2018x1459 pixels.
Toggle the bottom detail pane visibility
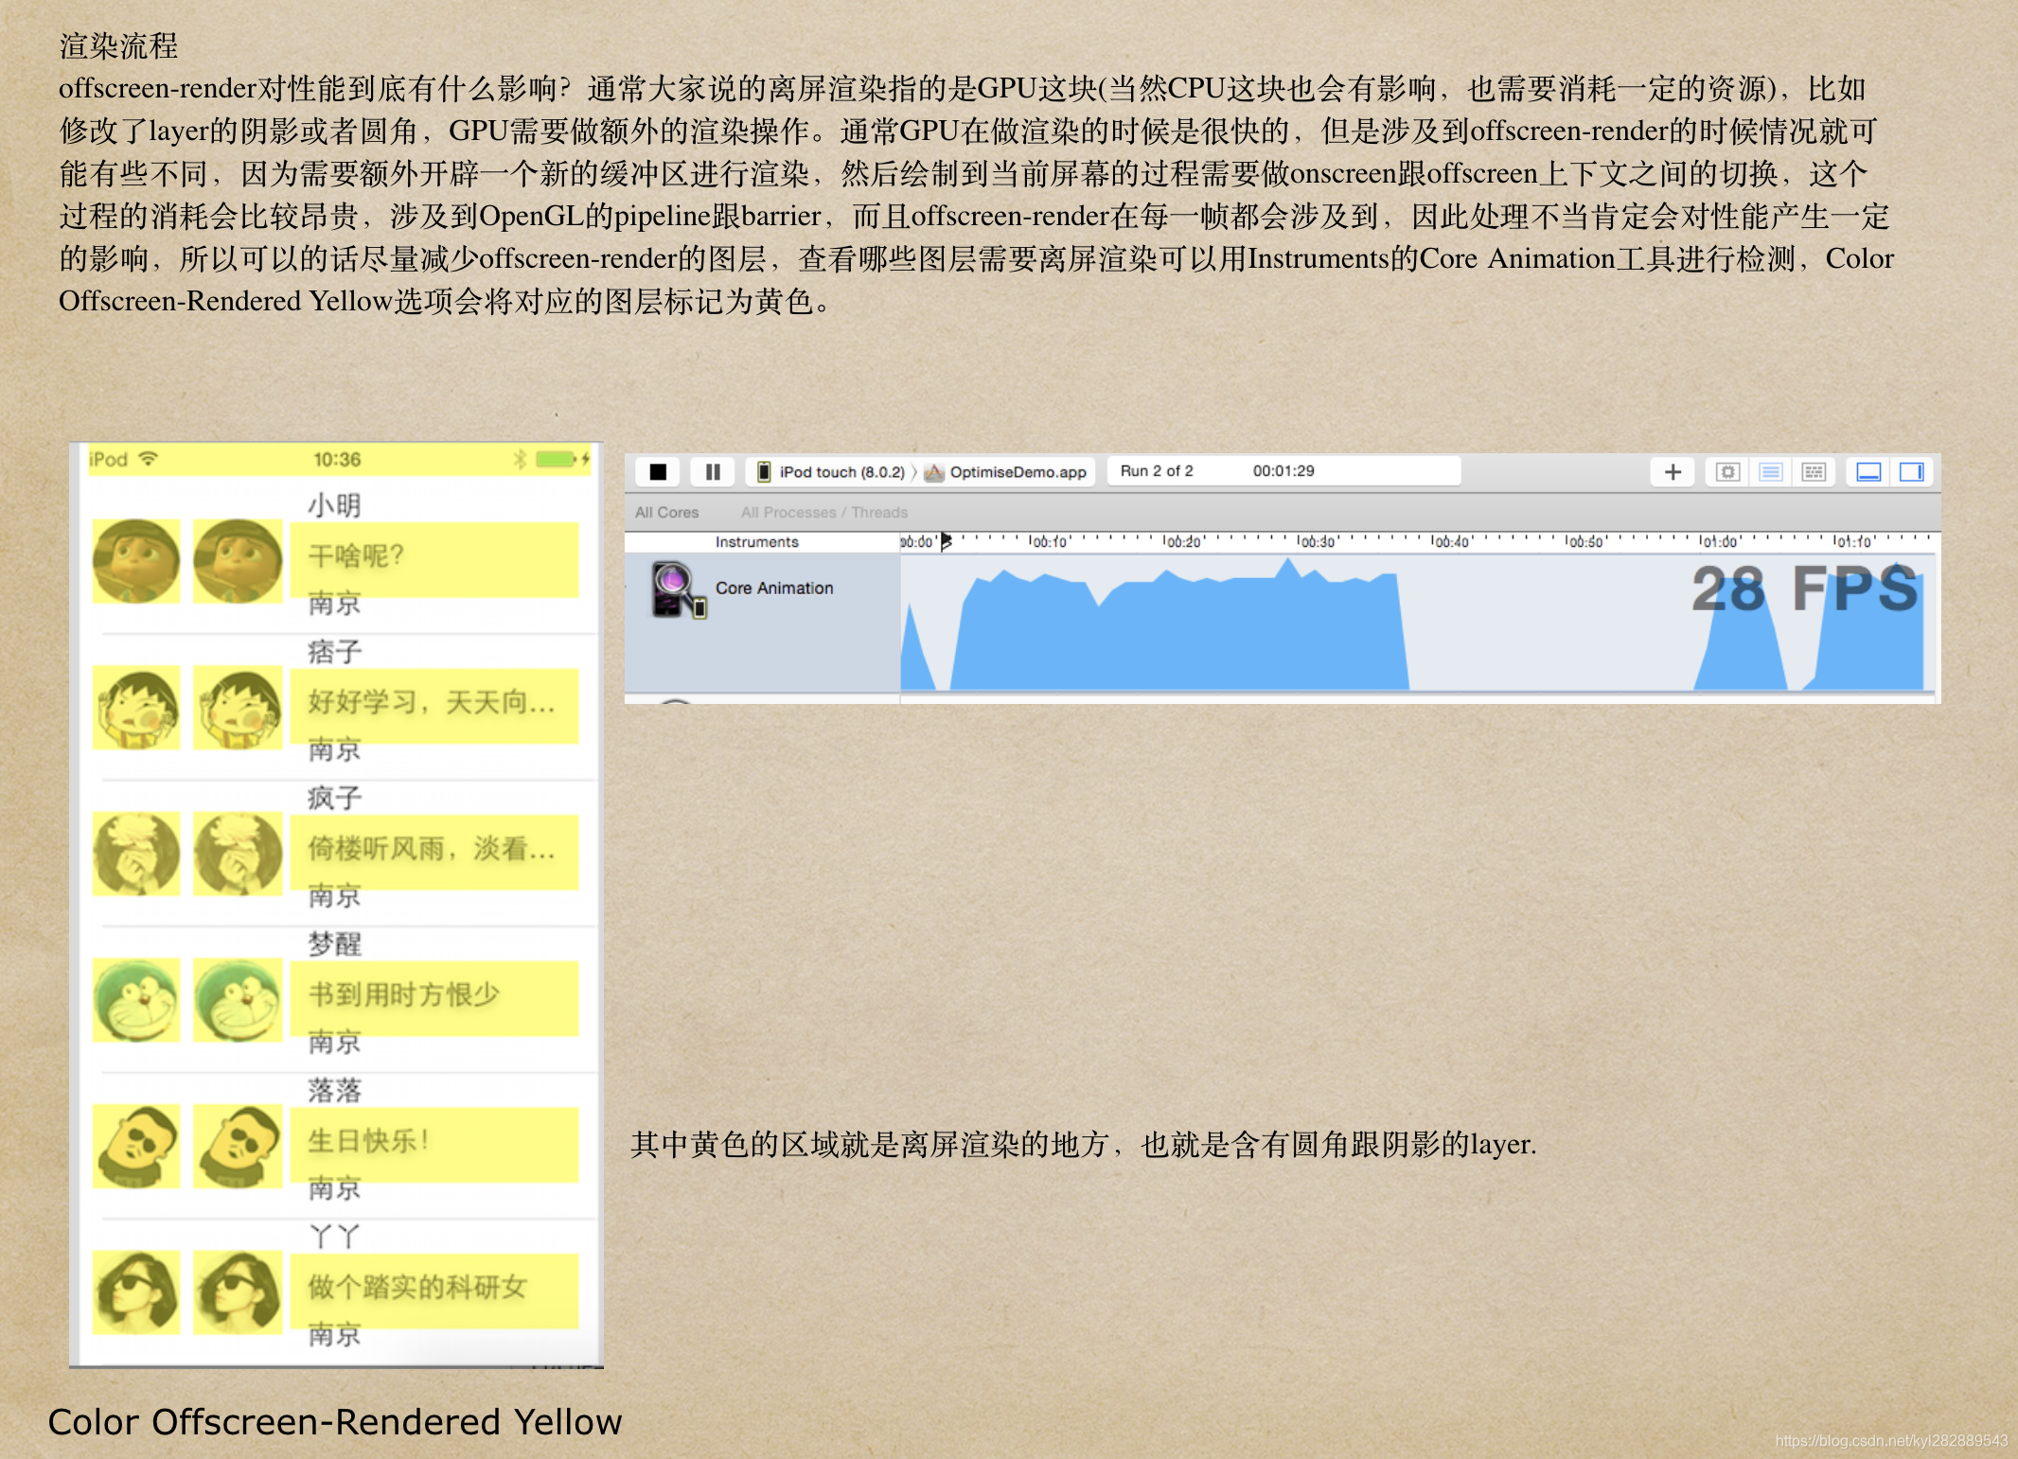pyautogui.click(x=1869, y=472)
